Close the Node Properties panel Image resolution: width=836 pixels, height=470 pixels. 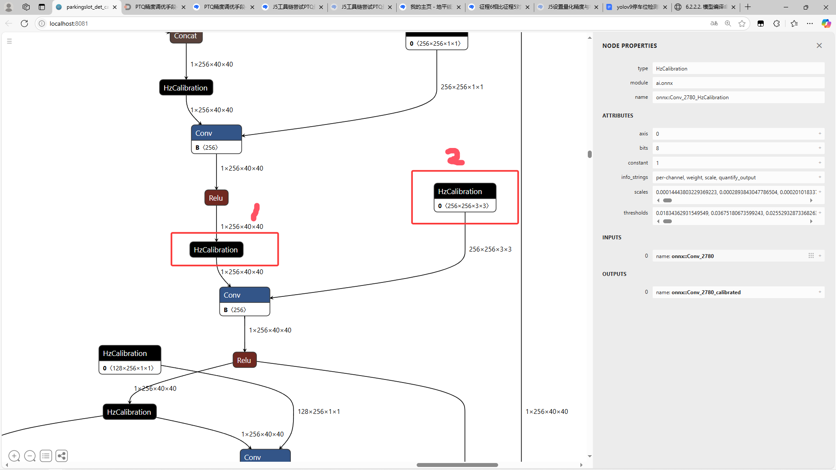click(x=819, y=46)
